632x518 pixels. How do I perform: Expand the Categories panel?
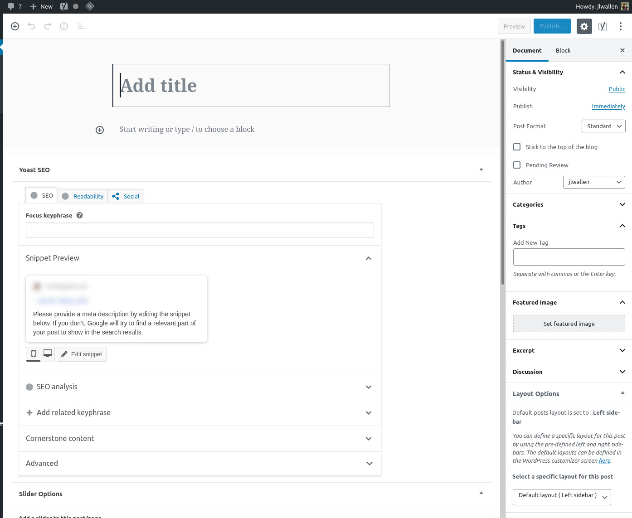[569, 204]
